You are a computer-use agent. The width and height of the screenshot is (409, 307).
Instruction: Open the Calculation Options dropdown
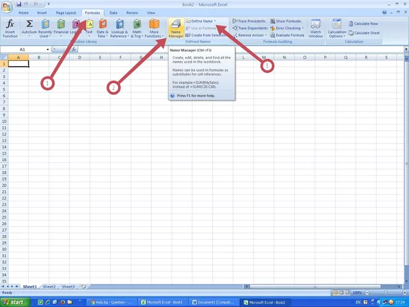[x=336, y=28]
